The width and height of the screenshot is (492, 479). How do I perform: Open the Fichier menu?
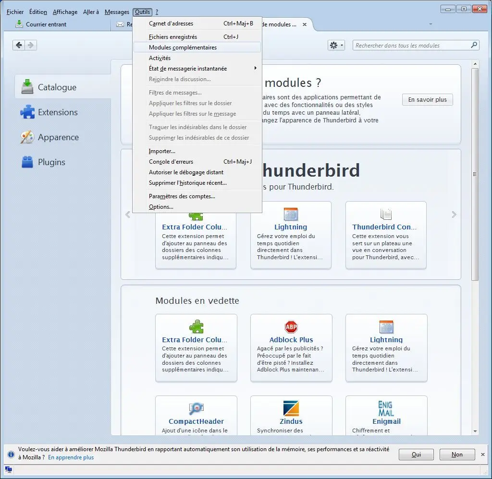15,12
